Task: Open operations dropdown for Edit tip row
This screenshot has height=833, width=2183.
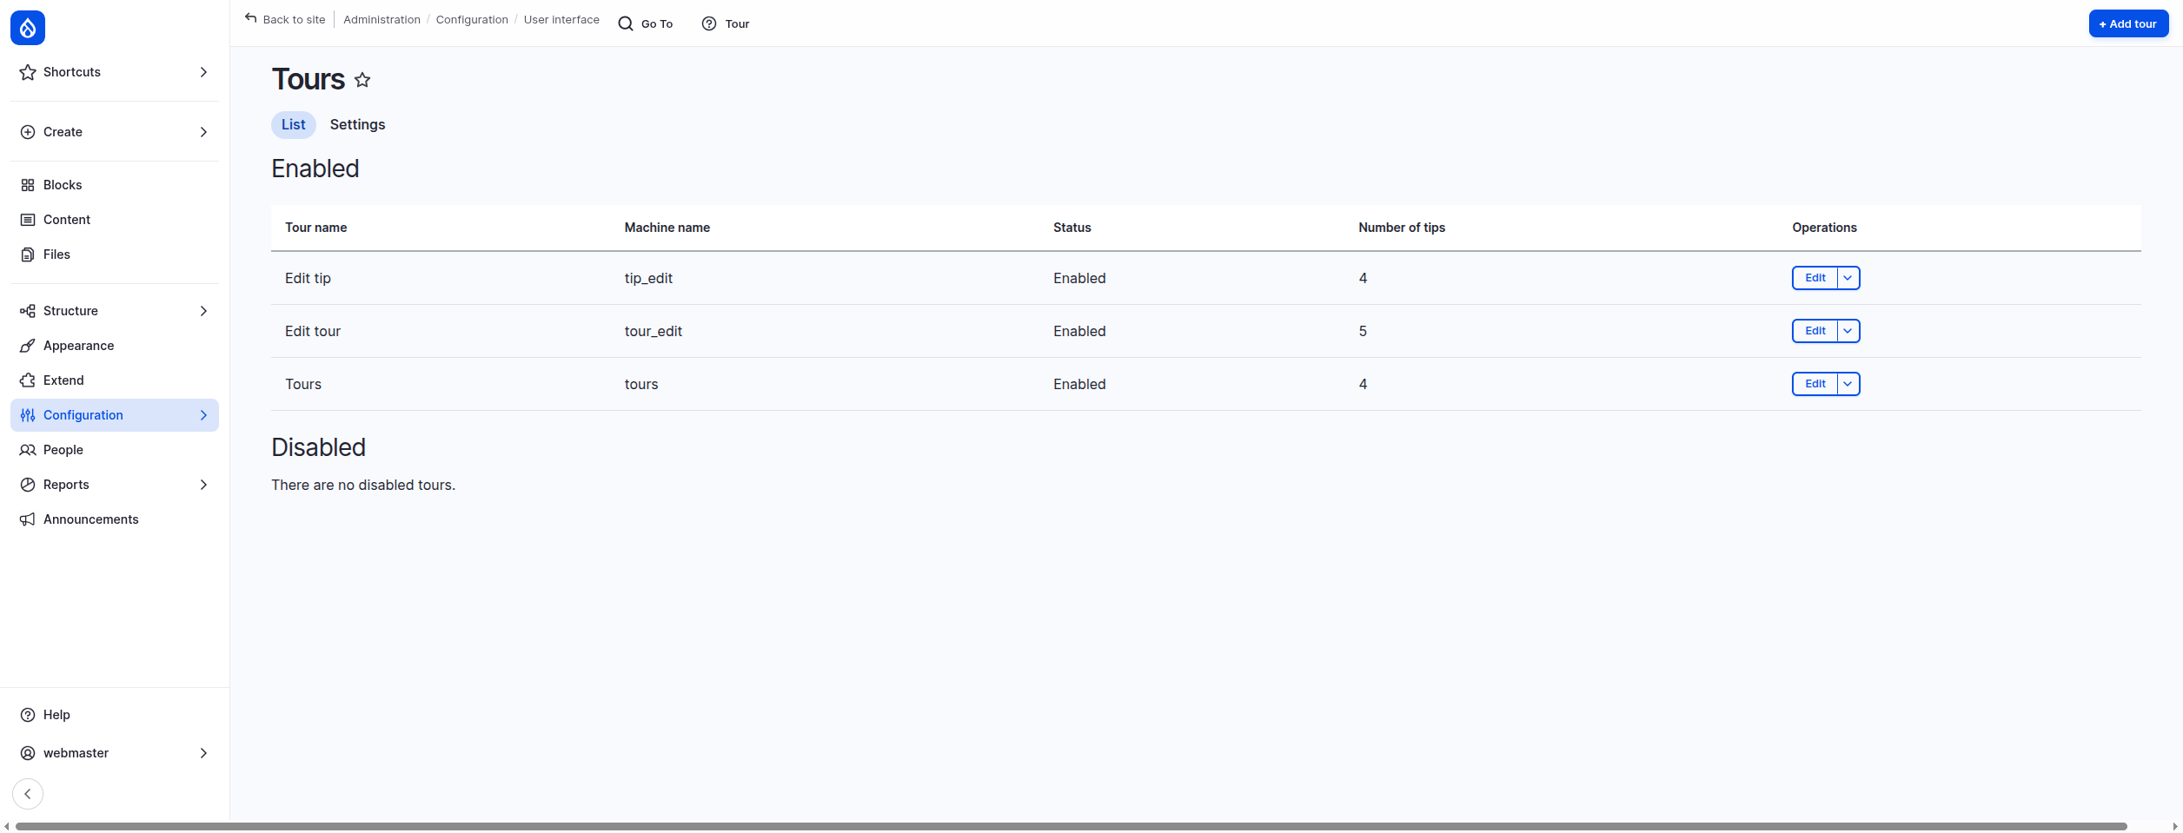Action: point(1848,278)
